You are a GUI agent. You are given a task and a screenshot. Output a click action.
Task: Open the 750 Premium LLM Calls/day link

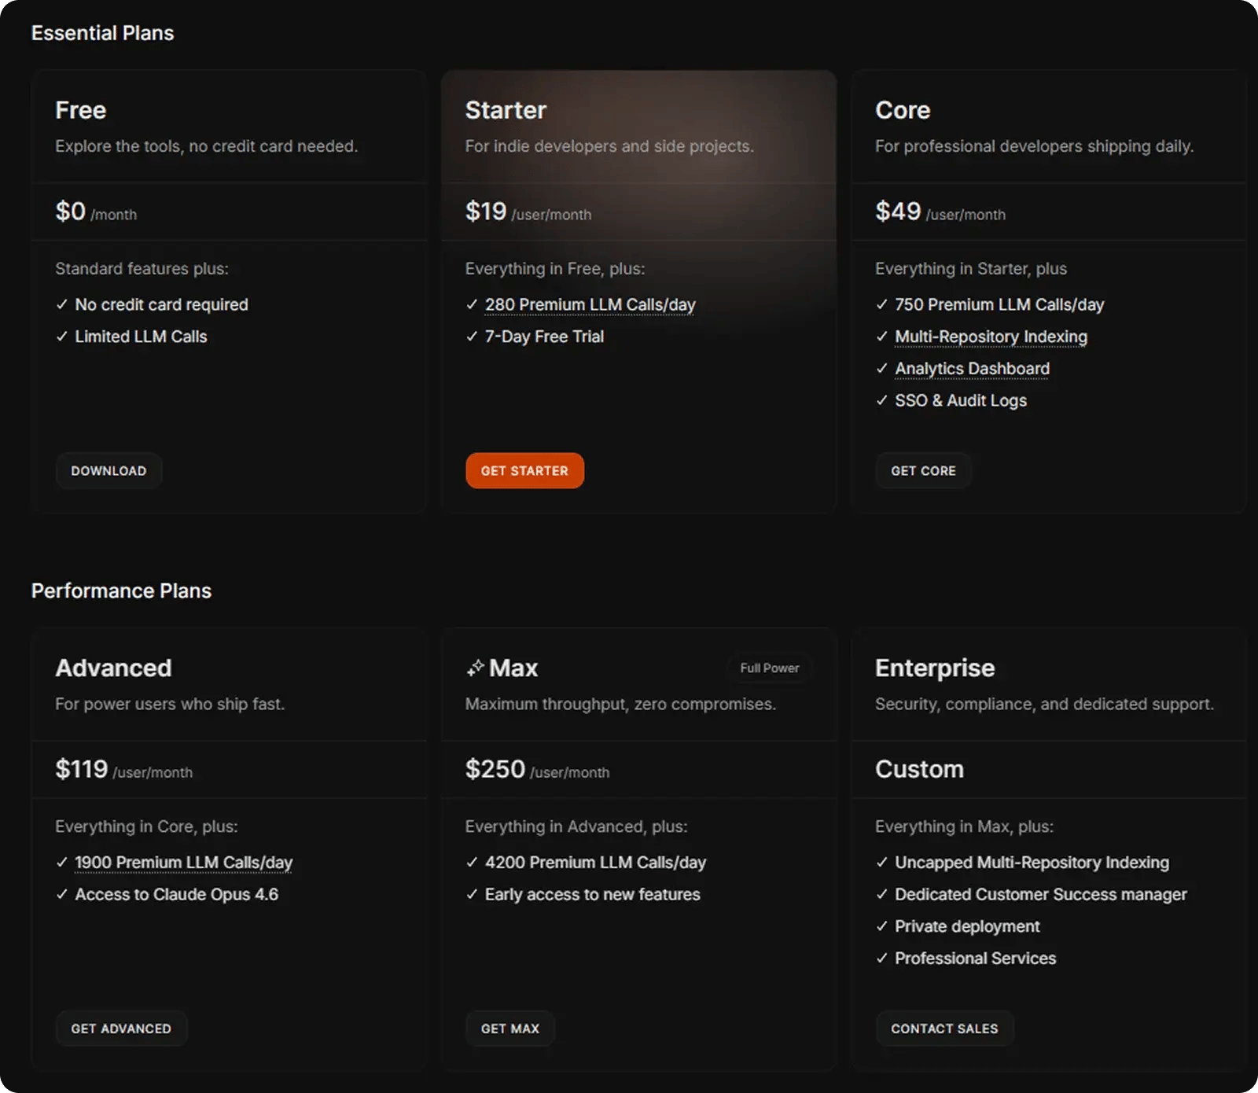pyautogui.click(x=999, y=304)
